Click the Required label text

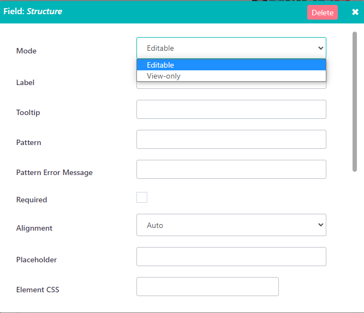32,200
